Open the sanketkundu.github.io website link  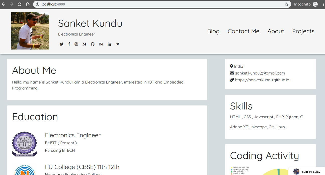tap(262, 80)
